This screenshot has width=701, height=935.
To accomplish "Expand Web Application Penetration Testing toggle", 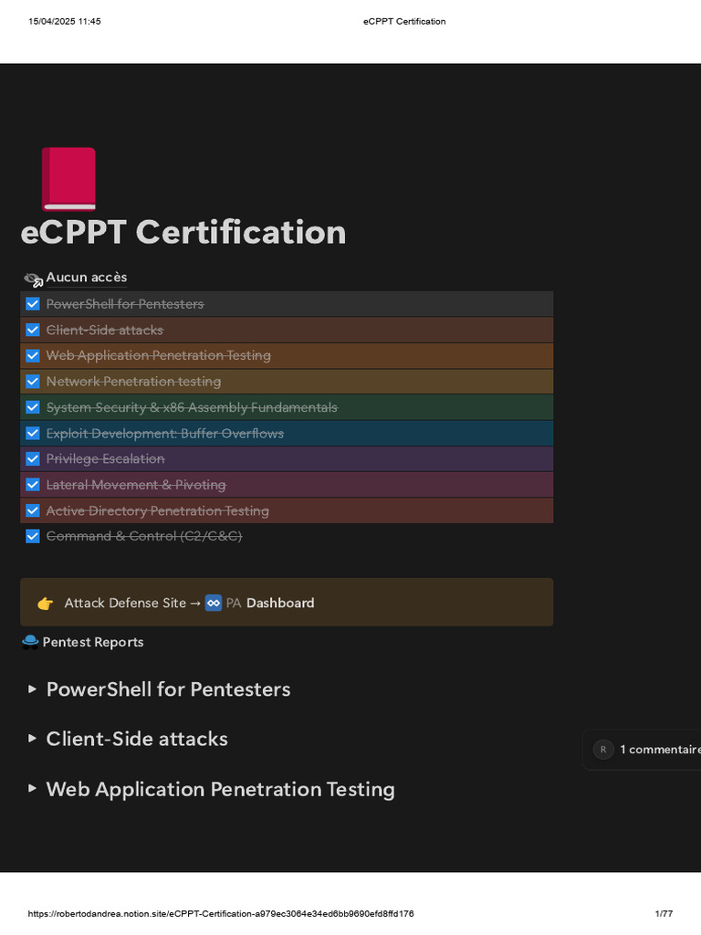I will [x=33, y=789].
